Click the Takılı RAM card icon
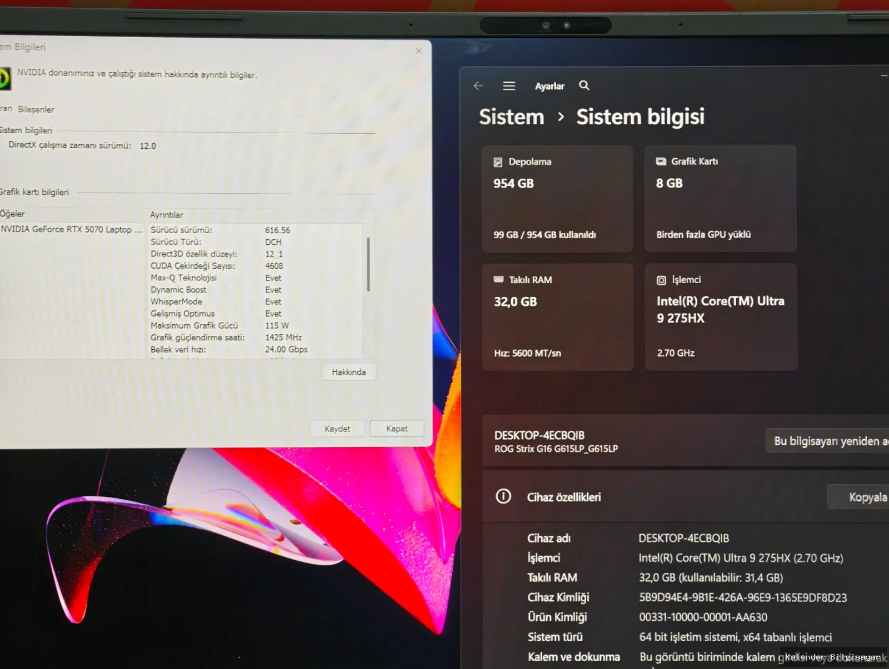The image size is (889, 669). coord(498,279)
